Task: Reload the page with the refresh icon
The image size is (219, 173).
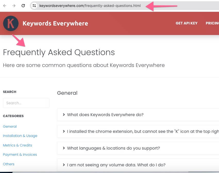Action: pos(23,6)
